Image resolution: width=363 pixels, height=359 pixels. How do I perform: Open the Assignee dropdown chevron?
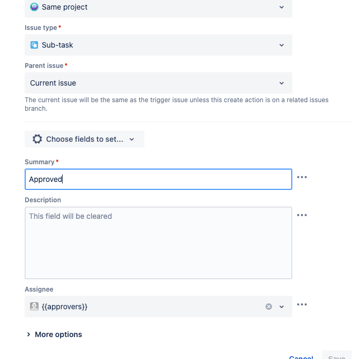(282, 307)
